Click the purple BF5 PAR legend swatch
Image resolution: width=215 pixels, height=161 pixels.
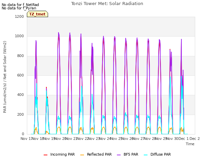[x=119, y=155]
